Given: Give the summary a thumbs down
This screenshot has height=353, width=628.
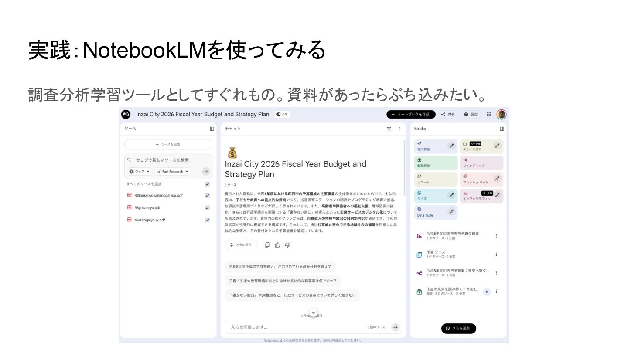Looking at the screenshot, I should click(287, 245).
